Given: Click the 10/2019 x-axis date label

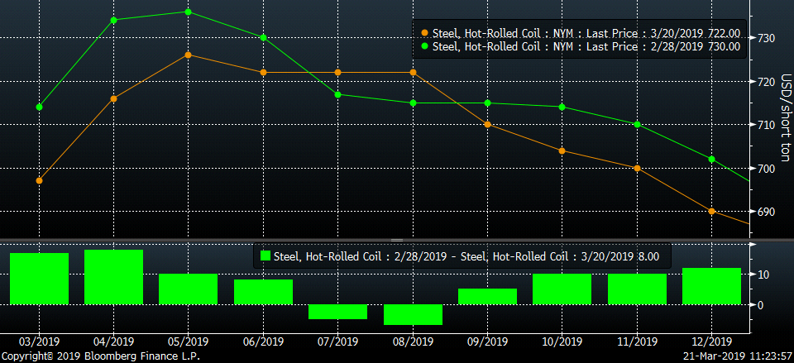Looking at the screenshot, I should tap(562, 342).
